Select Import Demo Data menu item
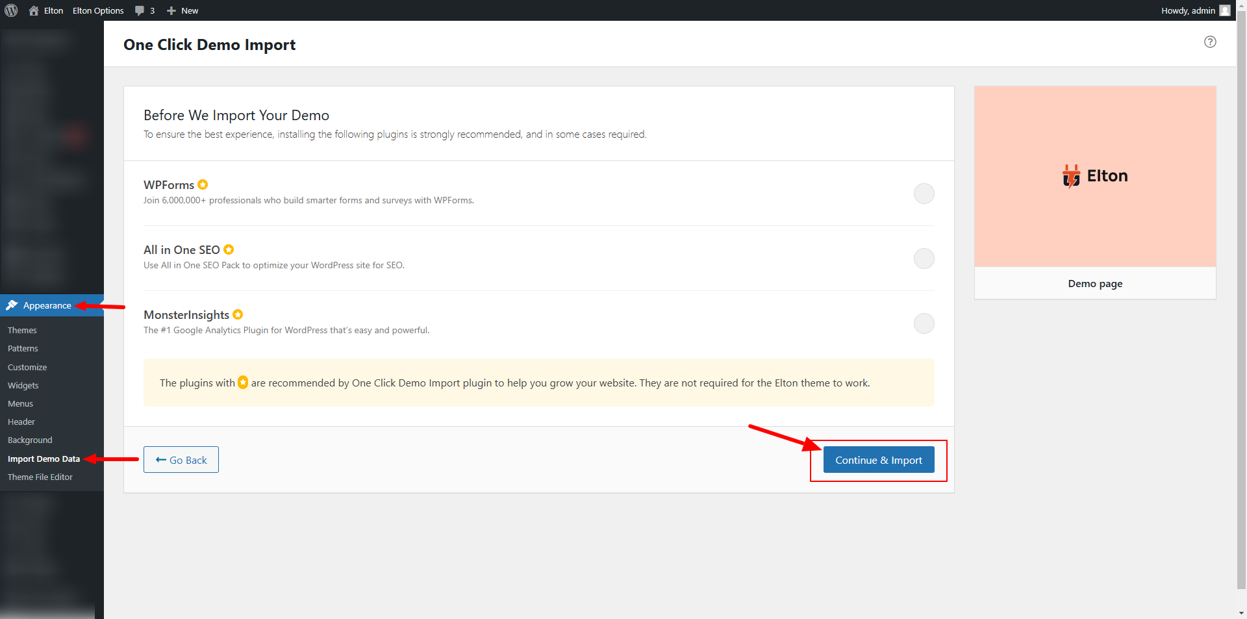 click(x=44, y=459)
